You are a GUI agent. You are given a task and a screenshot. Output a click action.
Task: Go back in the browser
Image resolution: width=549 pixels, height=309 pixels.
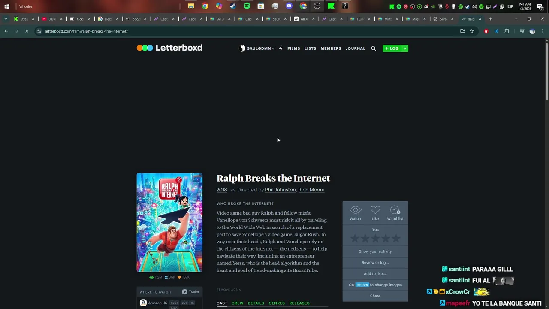tap(6, 31)
